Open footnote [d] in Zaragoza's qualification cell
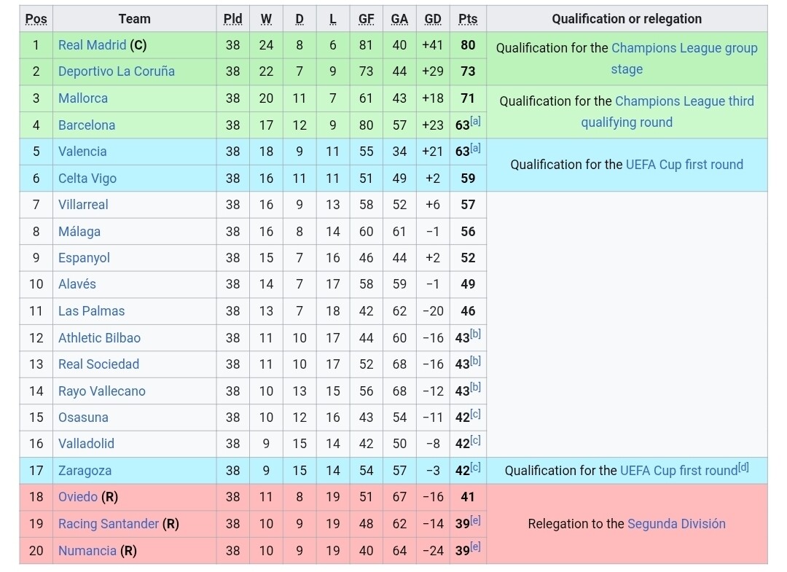The width and height of the screenshot is (787, 572). 743,468
